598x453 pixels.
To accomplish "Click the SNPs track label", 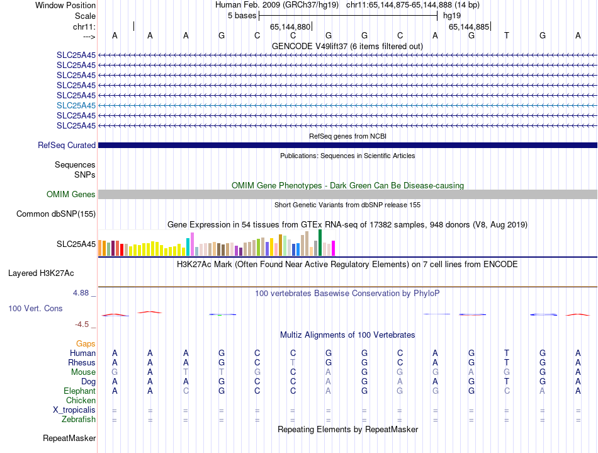I will pyautogui.click(x=85, y=175).
